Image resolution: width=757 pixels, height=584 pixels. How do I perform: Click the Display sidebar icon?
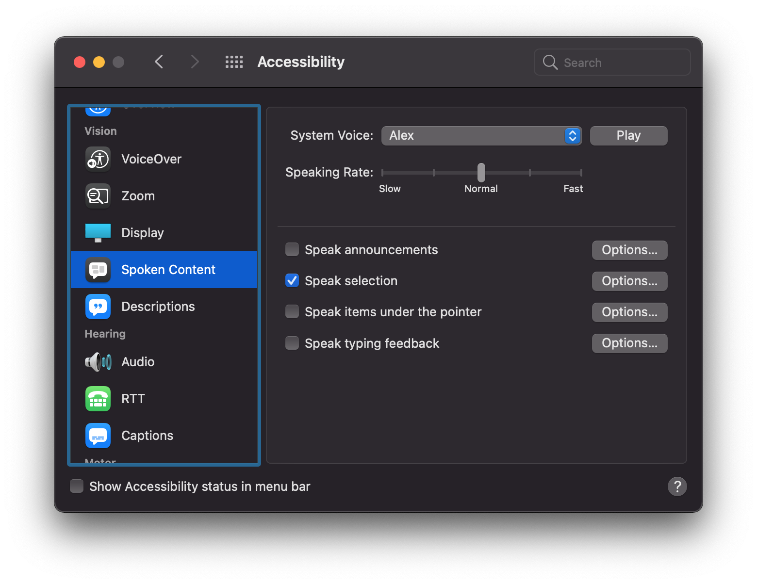(98, 232)
